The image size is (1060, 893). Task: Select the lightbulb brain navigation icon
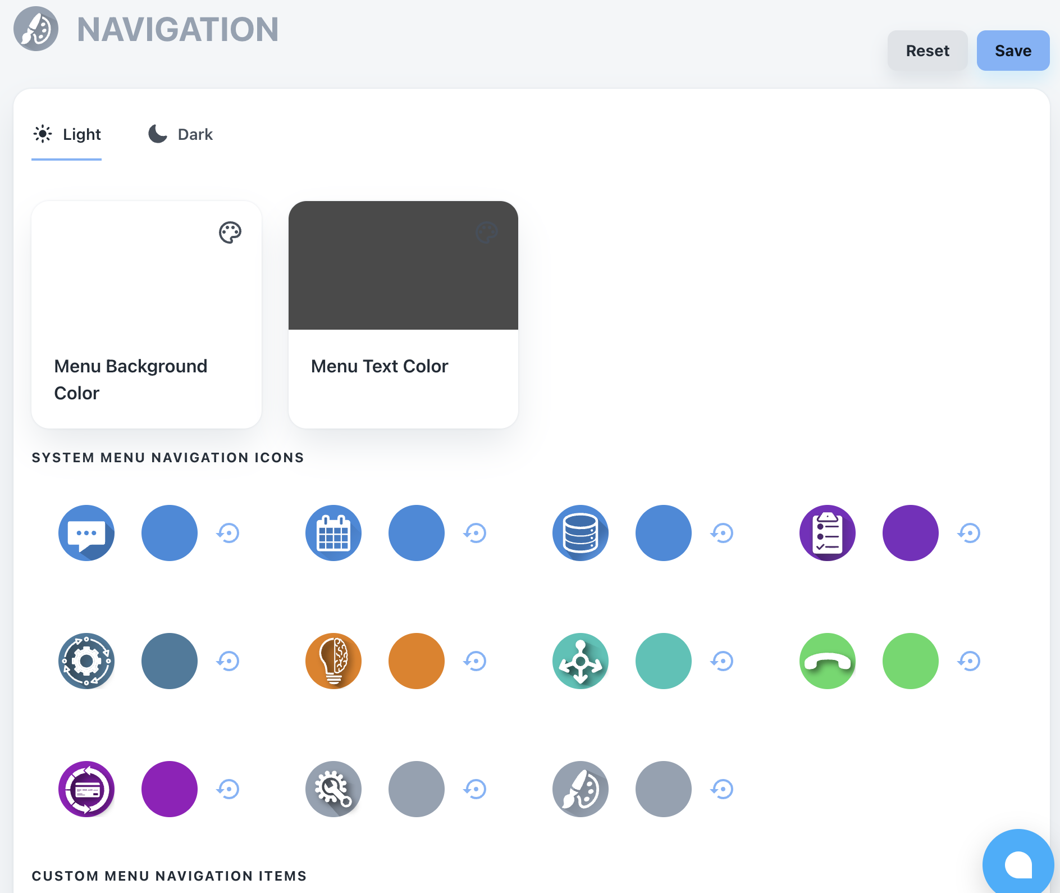[333, 661]
